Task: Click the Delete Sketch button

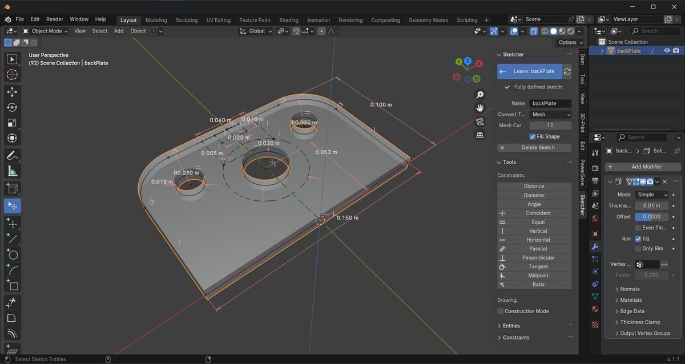Action: point(534,147)
